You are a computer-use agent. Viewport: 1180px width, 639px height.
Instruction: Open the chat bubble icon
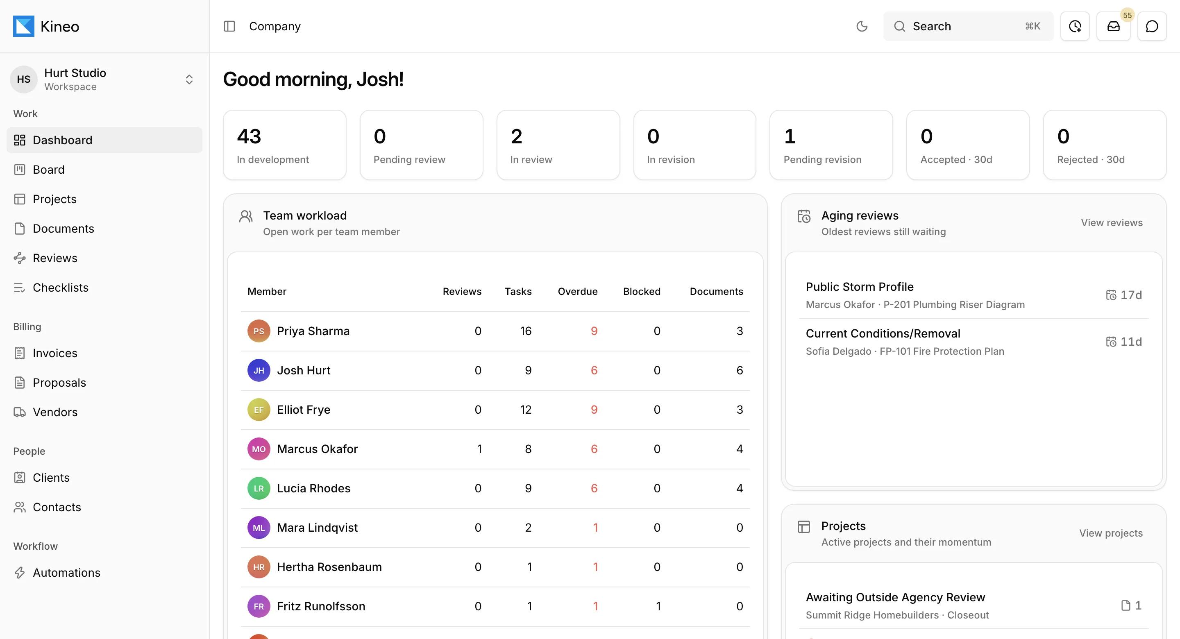(x=1152, y=26)
